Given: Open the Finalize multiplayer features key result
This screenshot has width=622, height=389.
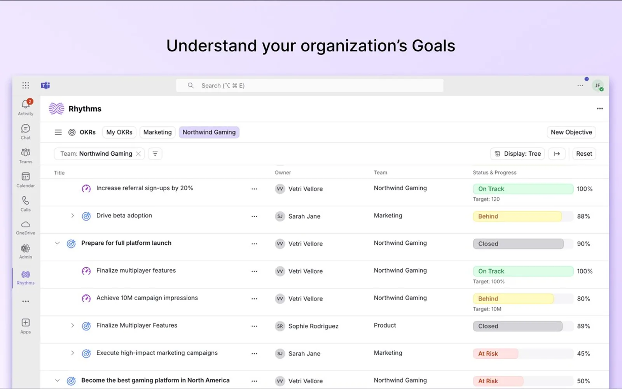Looking at the screenshot, I should (x=136, y=271).
